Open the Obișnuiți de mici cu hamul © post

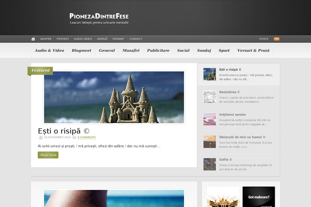[x=242, y=137]
